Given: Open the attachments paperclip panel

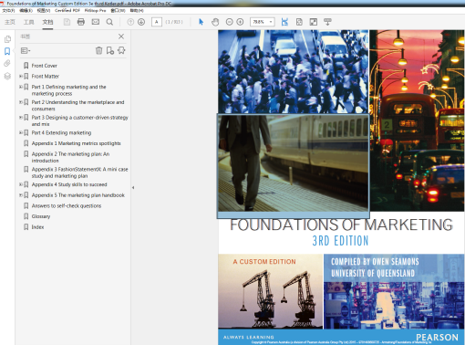Looking at the screenshot, I should (x=7, y=63).
